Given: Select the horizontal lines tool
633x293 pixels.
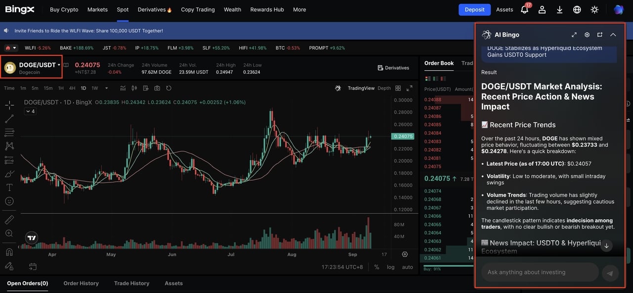Looking at the screenshot, I should pyautogui.click(x=9, y=133).
